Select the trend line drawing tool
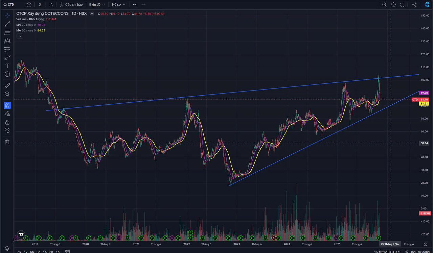Image resolution: width=433 pixels, height=253 pixels. (x=7, y=24)
